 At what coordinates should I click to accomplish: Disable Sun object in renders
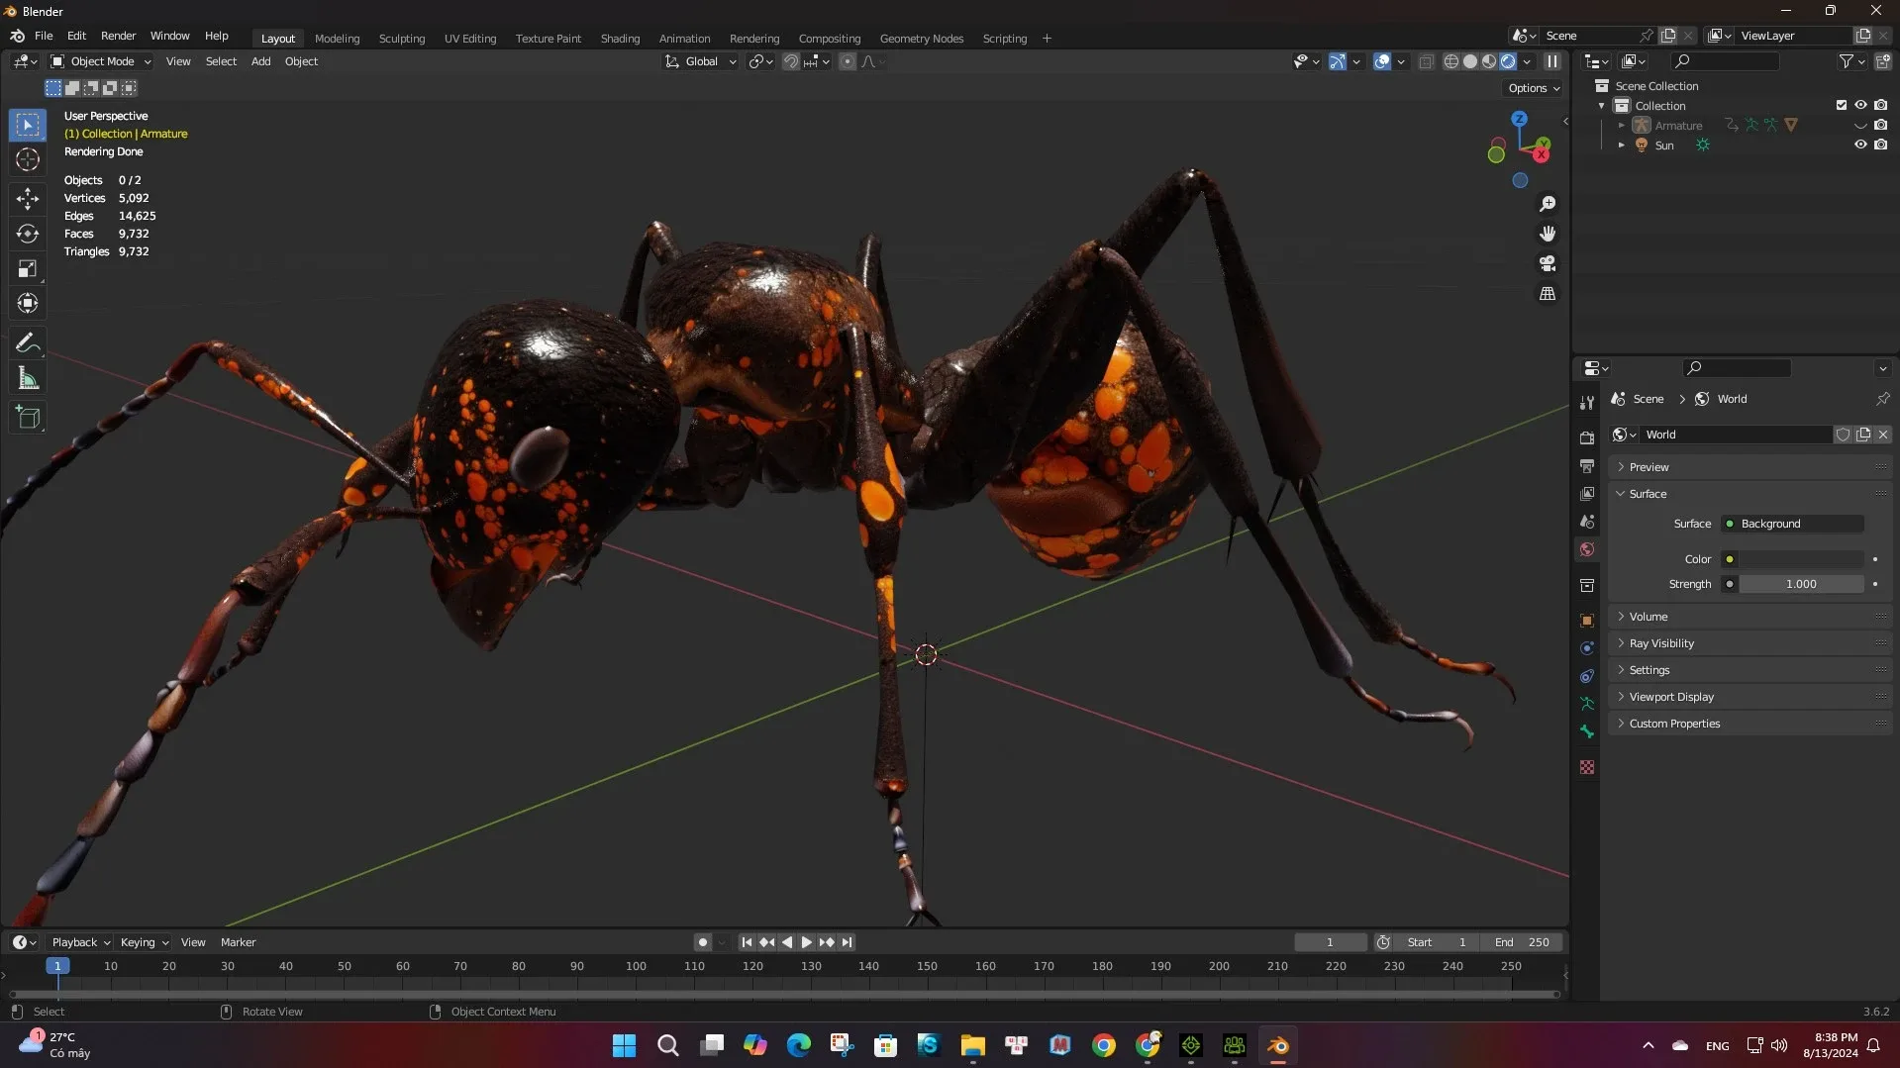[x=1880, y=145]
